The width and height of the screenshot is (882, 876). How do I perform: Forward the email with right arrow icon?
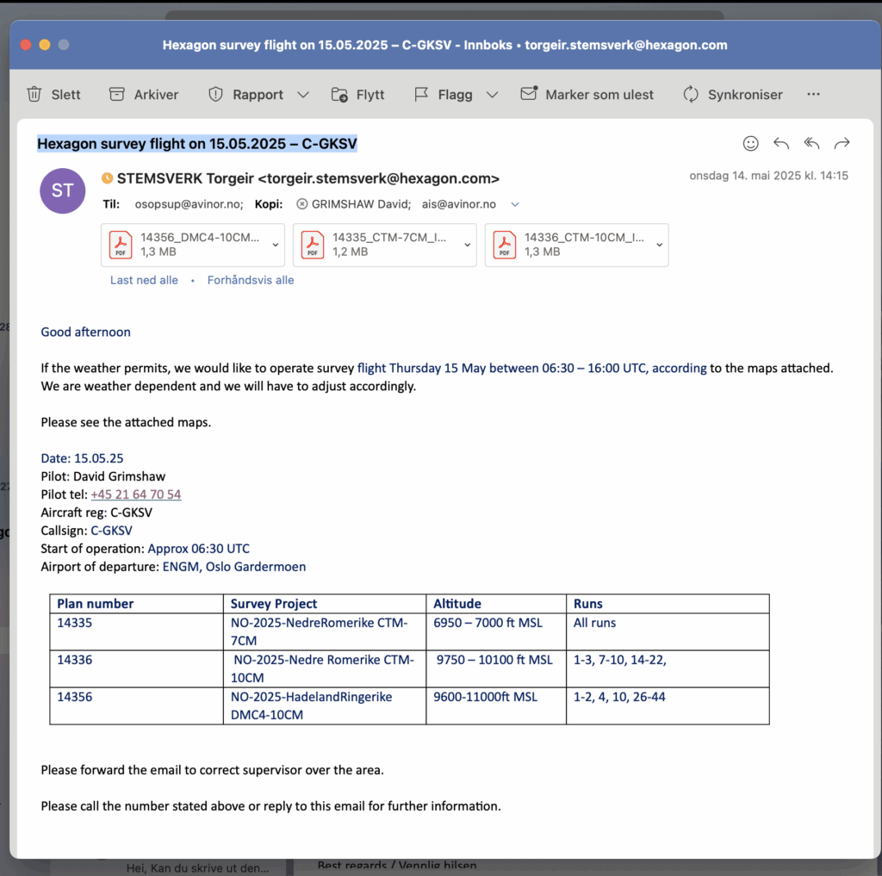(842, 144)
